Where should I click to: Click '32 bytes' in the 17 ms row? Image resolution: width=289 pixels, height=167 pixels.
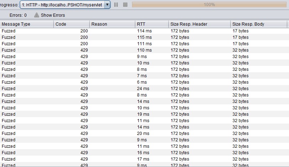[240, 159]
